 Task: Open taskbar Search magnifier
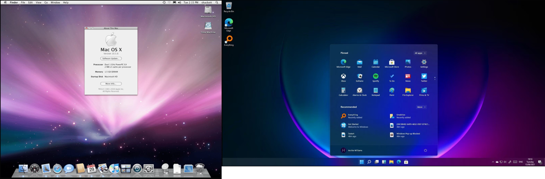point(369,162)
